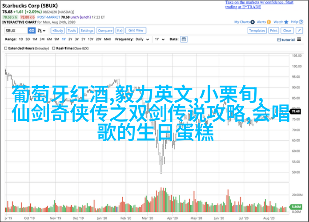Click the 20.00M volume axis label

297,195
